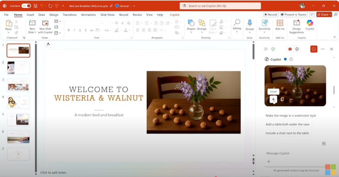Choose 'Add a tablecloth under the vase'
This screenshot has height=177, width=339.
[x=287, y=124]
